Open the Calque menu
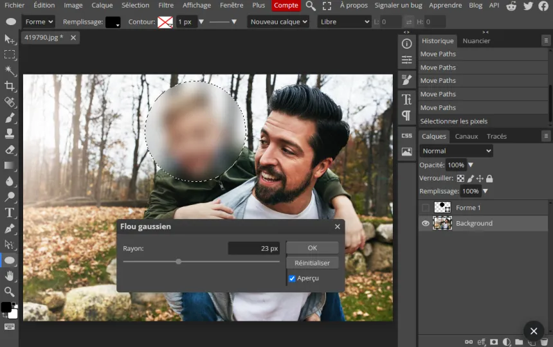The image size is (553, 347). tap(102, 5)
